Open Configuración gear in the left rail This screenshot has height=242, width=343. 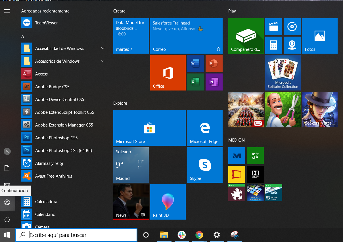point(7,202)
